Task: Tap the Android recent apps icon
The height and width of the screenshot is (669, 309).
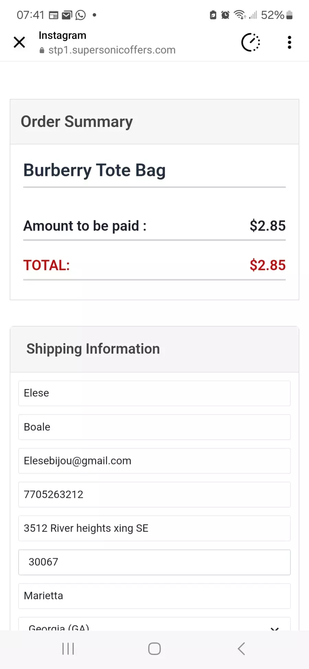Action: [68, 649]
